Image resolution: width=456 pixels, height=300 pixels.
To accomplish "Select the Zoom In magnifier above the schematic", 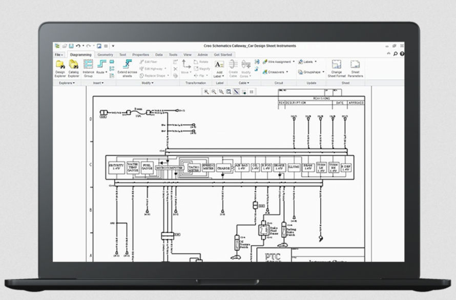I will 207,92.
